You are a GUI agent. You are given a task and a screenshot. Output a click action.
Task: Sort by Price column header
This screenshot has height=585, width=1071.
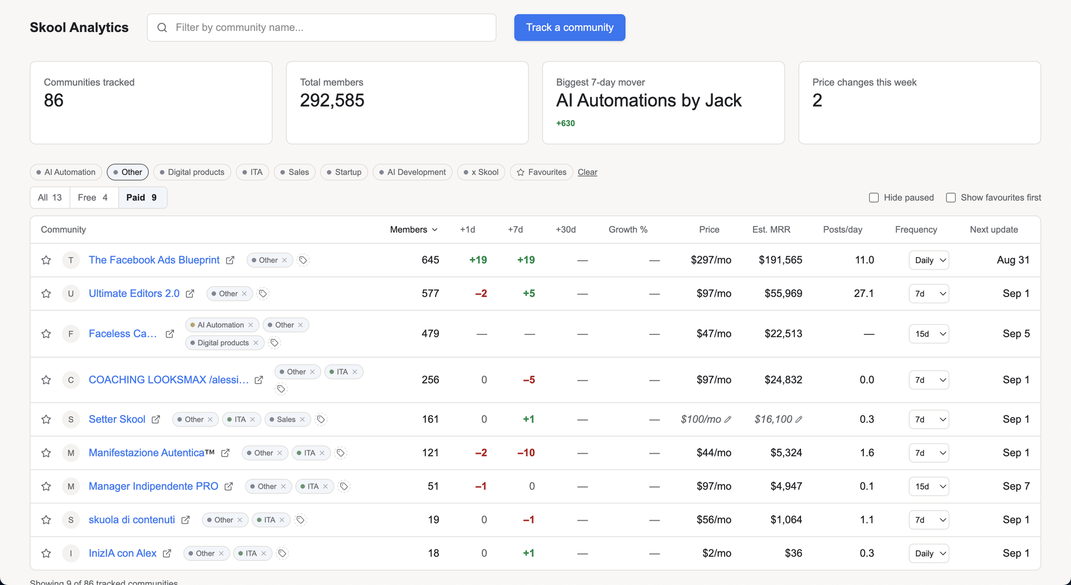pos(709,229)
